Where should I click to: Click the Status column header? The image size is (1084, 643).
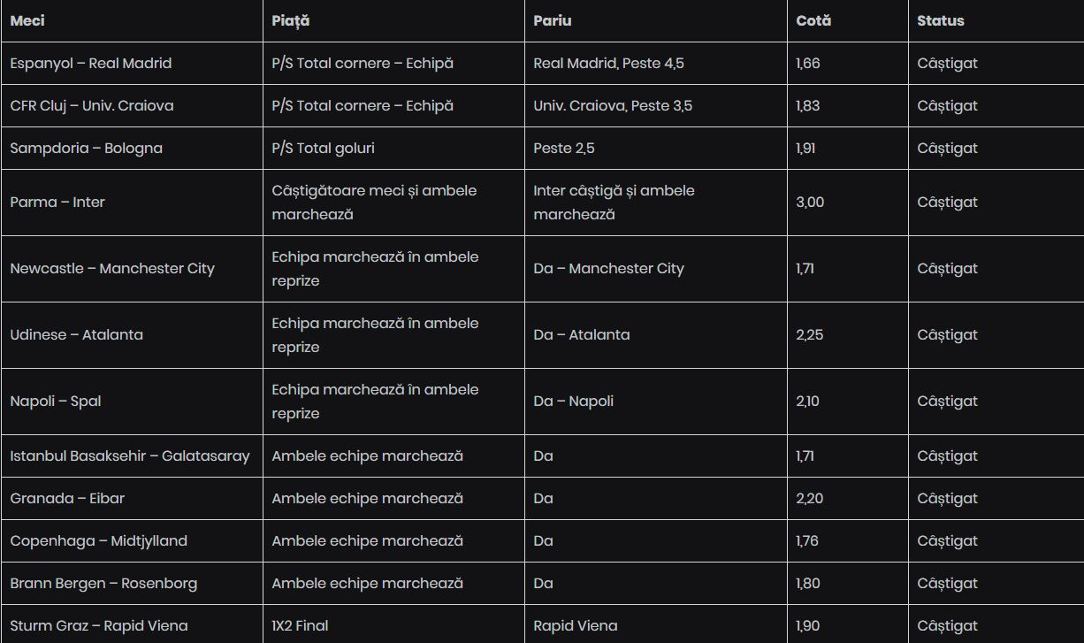click(941, 20)
